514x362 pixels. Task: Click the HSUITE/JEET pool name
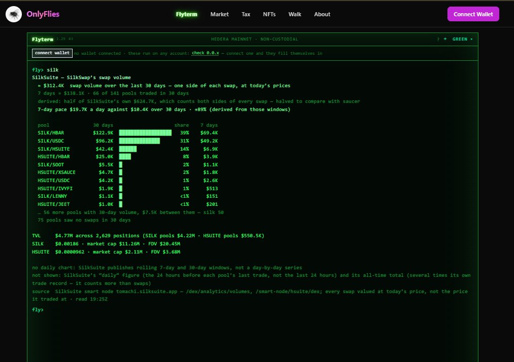(54, 204)
